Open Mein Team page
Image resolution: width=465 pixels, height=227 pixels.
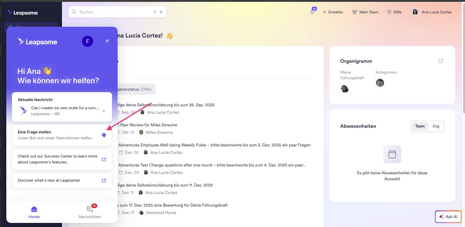point(365,12)
